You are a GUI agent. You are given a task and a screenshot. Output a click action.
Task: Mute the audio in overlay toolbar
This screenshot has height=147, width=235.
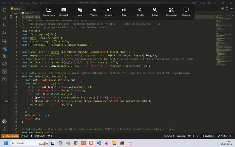click(80, 12)
